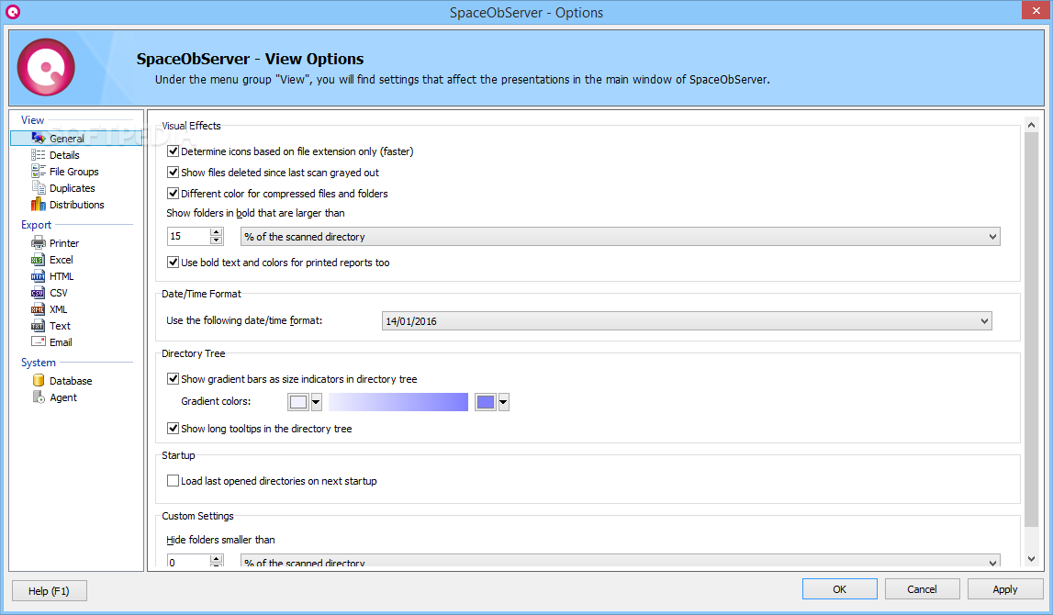Click the Agent icon under System

(x=39, y=397)
